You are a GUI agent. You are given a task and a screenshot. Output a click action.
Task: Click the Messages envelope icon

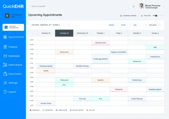5,56
